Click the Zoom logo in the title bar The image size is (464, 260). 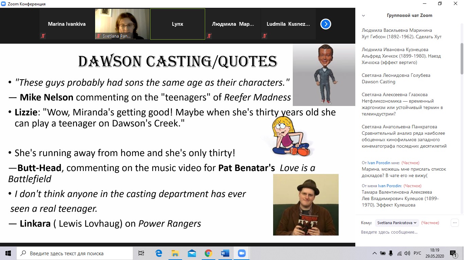(3, 4)
